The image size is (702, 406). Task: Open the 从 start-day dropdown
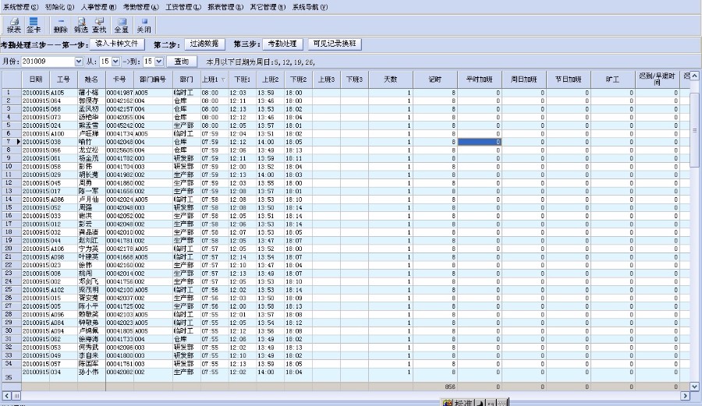pos(115,62)
